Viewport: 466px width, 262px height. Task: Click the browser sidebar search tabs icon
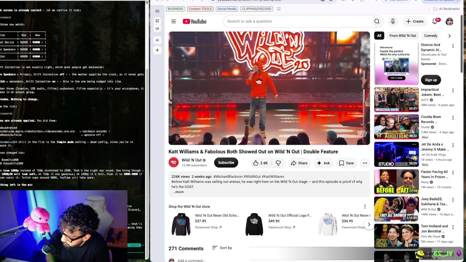157,29
